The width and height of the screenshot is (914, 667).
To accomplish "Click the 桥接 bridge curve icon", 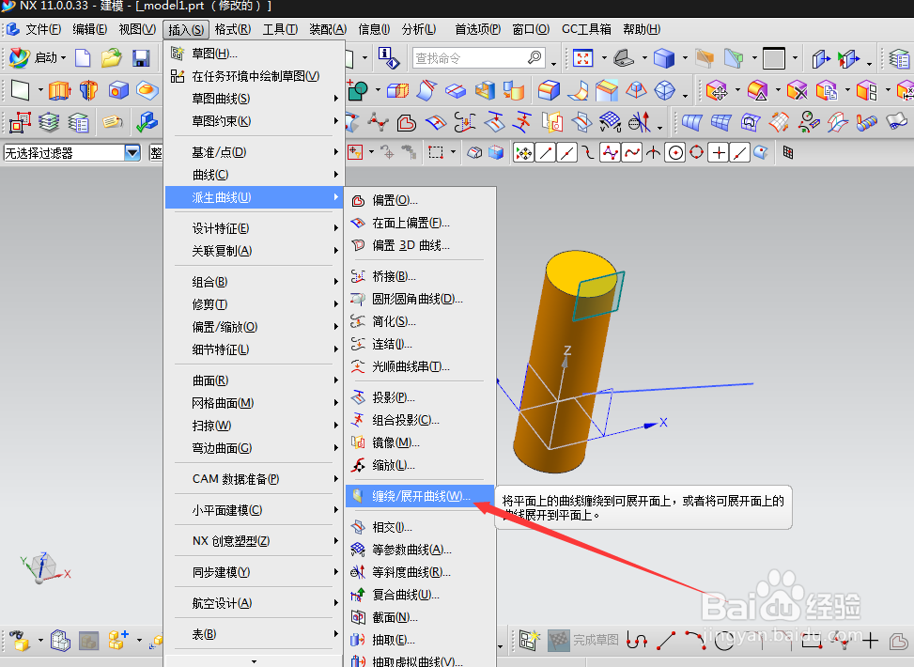I will point(358,276).
